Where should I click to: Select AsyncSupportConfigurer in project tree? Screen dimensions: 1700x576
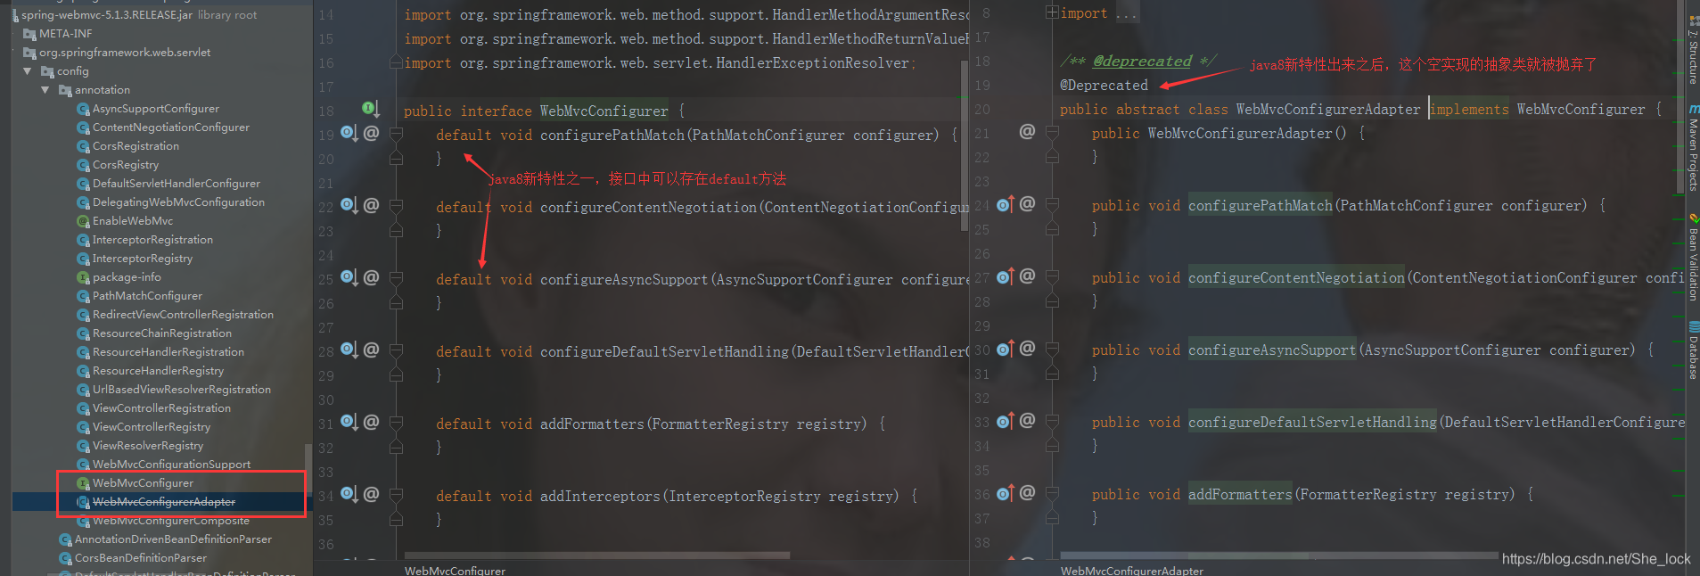(155, 108)
